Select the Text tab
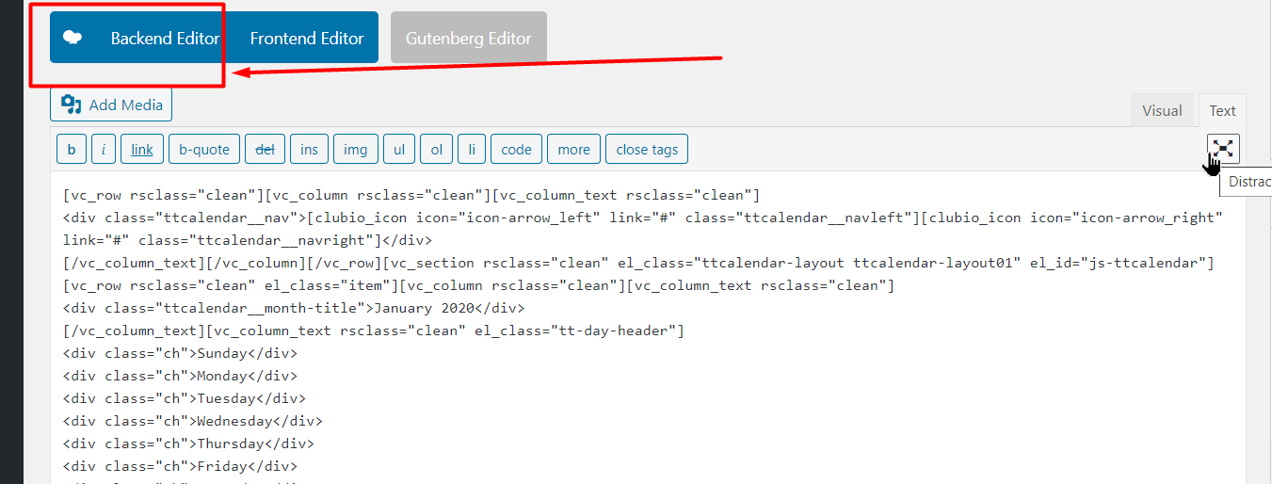Screen dimensions: 1272x484 tap(1222, 111)
